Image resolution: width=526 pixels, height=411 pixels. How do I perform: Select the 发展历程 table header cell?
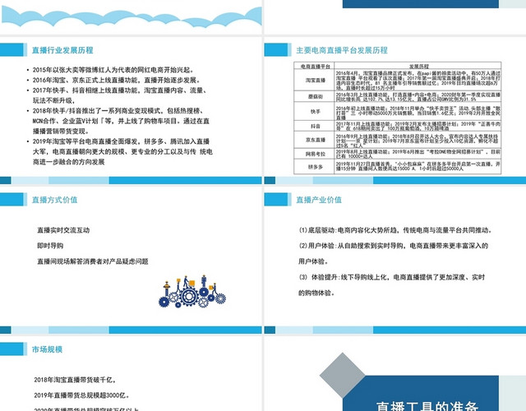pyautogui.click(x=418, y=66)
